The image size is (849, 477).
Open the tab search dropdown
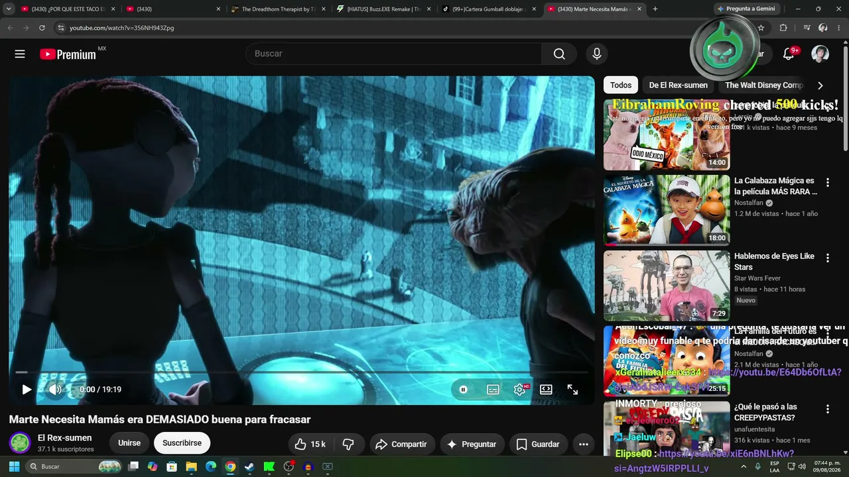[x=9, y=9]
